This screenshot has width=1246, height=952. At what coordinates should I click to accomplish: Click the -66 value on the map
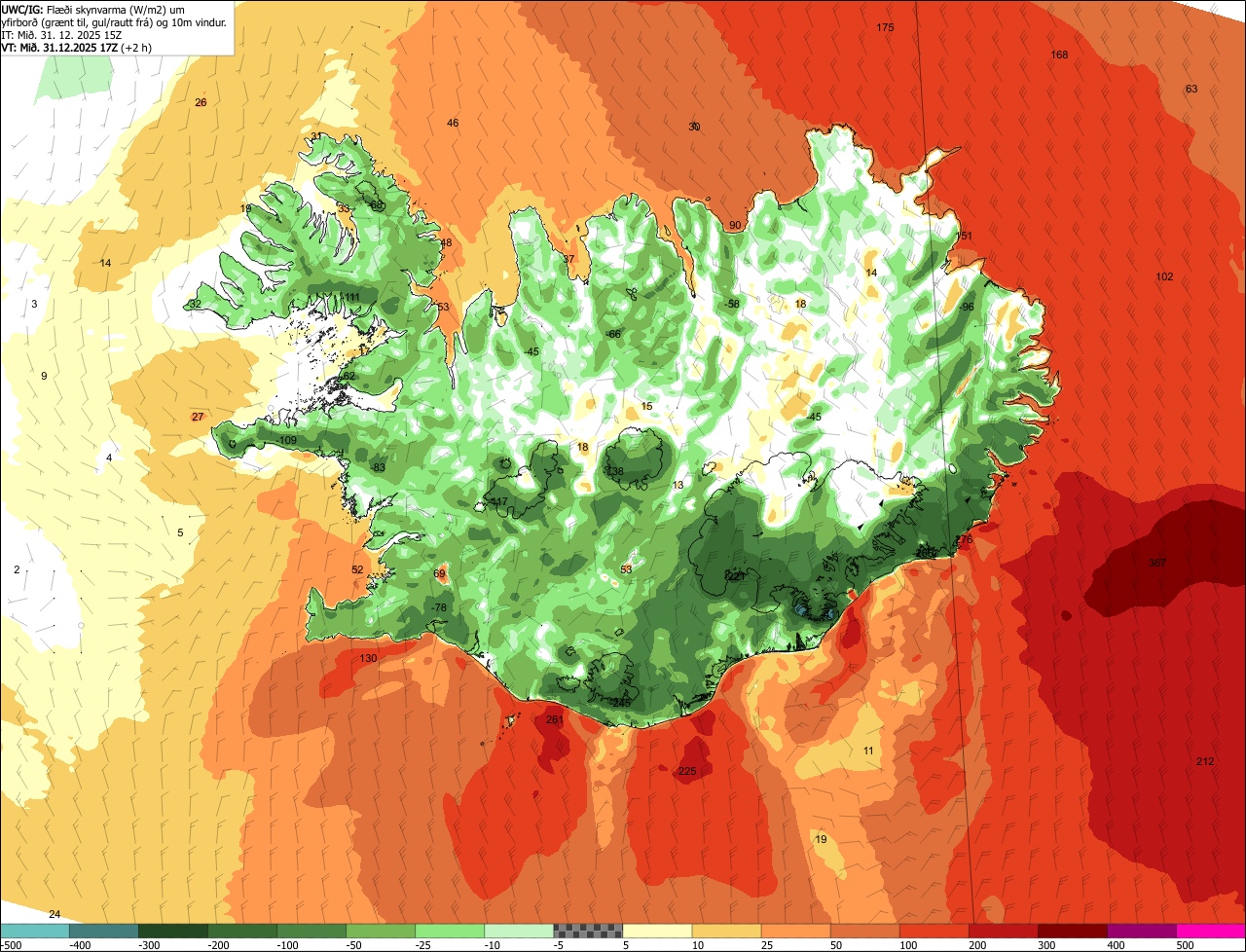click(x=613, y=334)
